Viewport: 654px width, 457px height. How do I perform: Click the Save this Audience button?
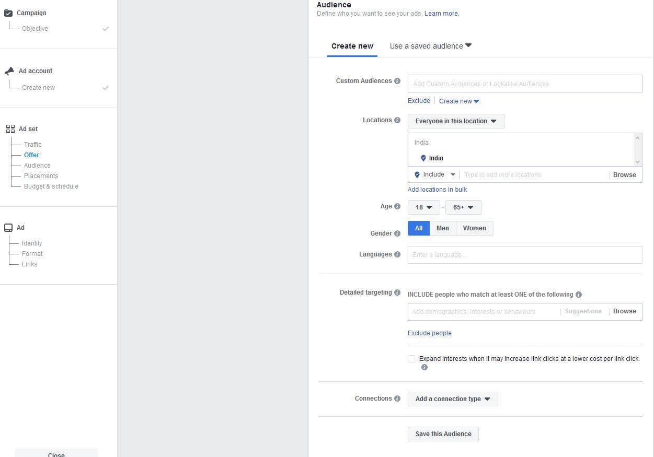(x=443, y=433)
